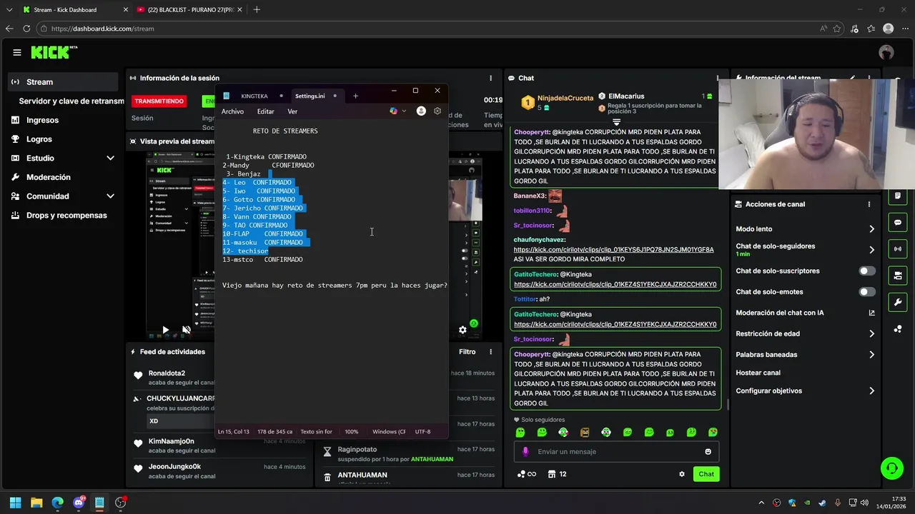Open Chat de solo-seguidores options

[x=871, y=250]
